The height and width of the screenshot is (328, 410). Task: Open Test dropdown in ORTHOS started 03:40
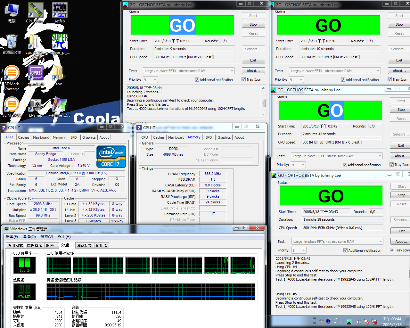tap(335, 71)
